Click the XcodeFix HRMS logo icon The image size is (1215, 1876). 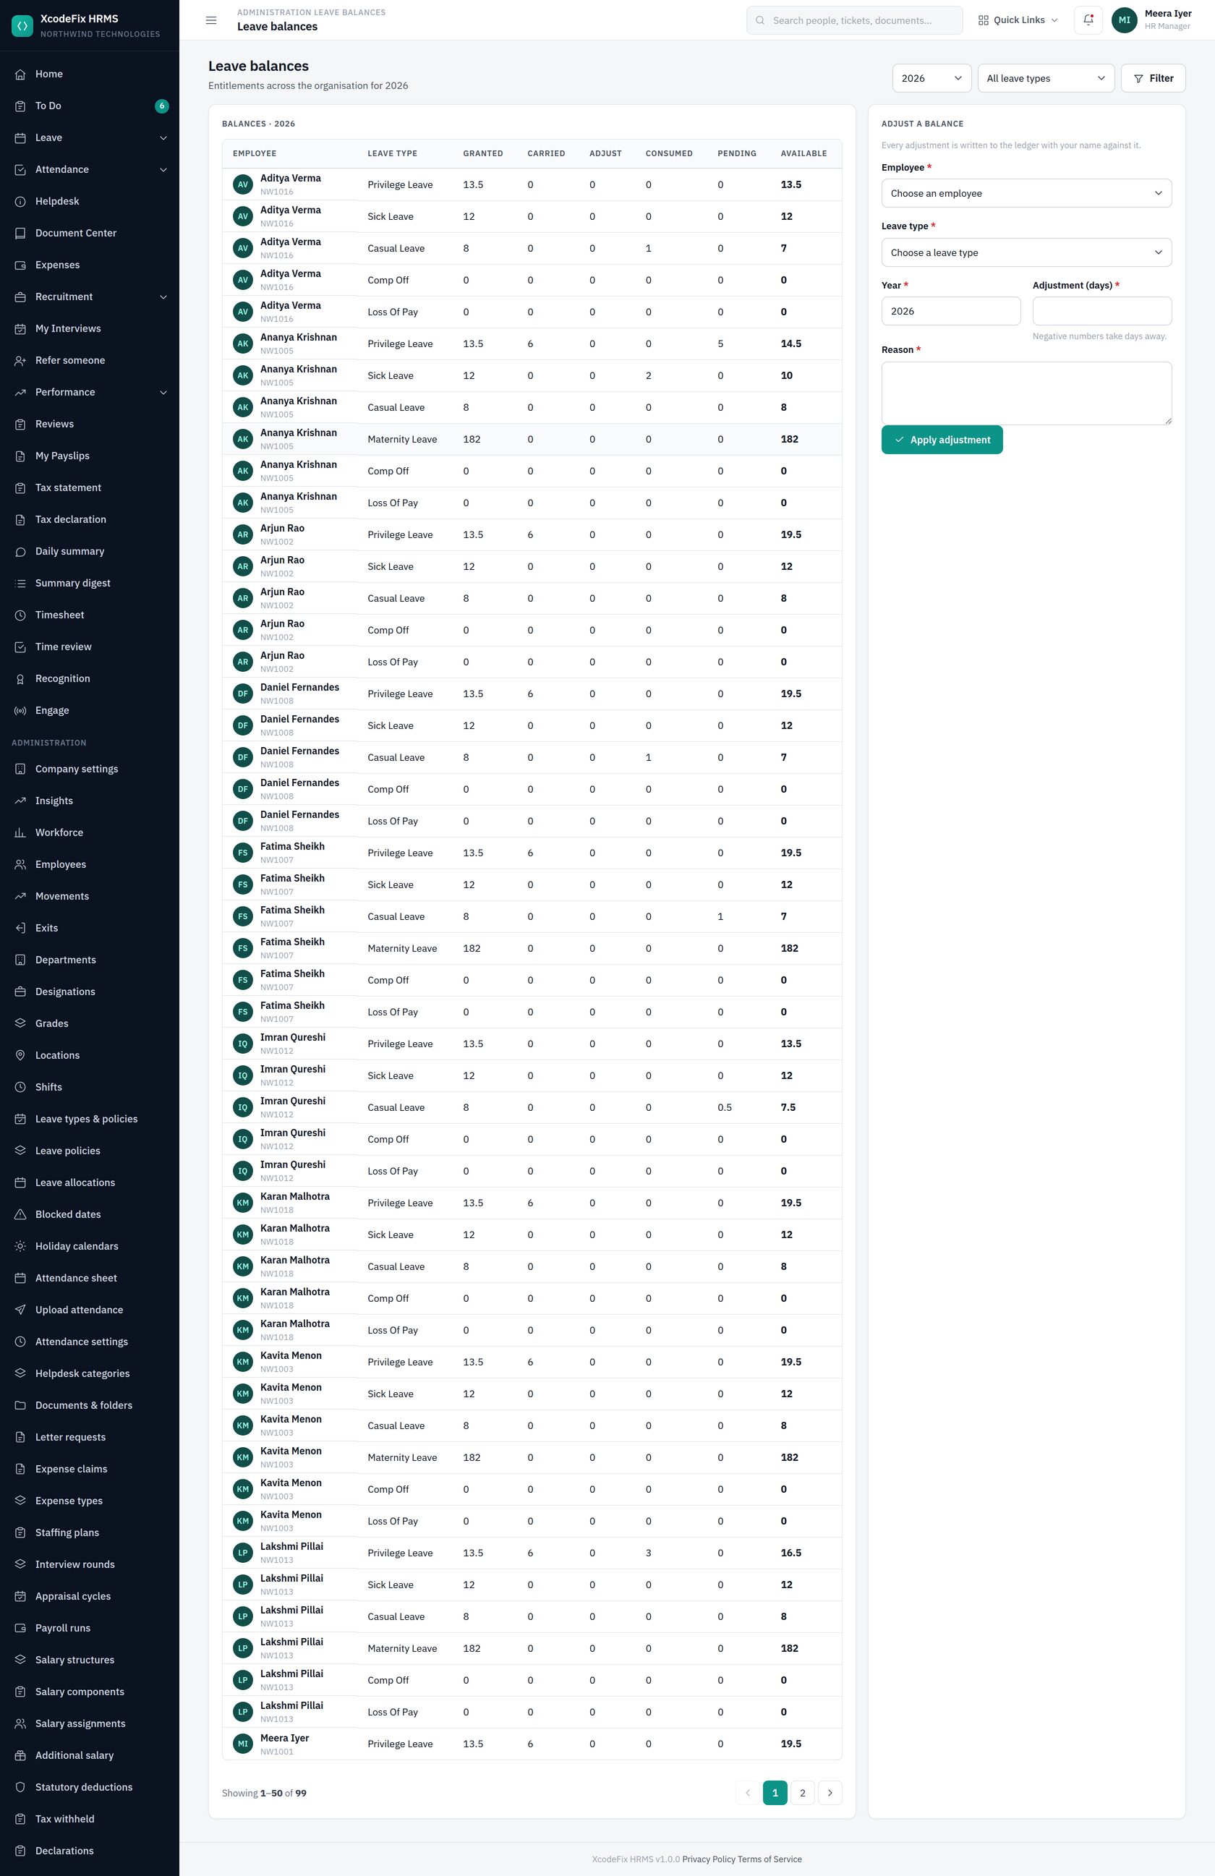coord(22,26)
